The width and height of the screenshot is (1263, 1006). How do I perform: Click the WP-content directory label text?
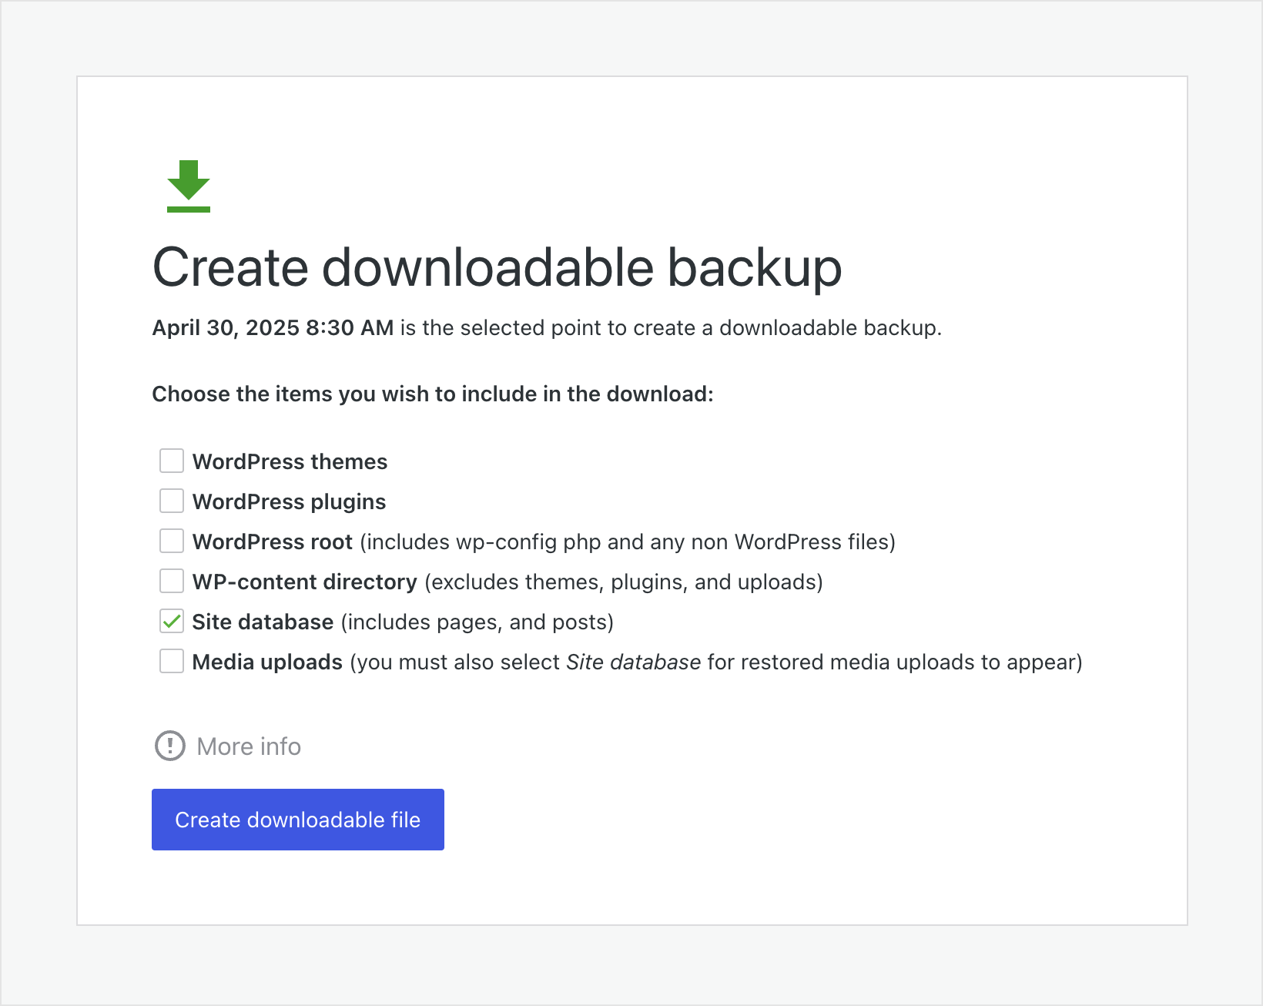point(305,581)
